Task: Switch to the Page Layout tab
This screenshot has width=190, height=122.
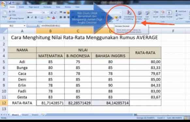Action: tap(33, 7)
